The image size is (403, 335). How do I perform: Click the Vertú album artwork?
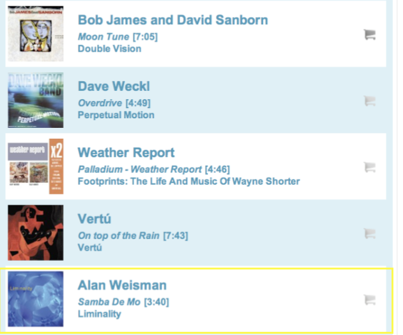(36, 233)
